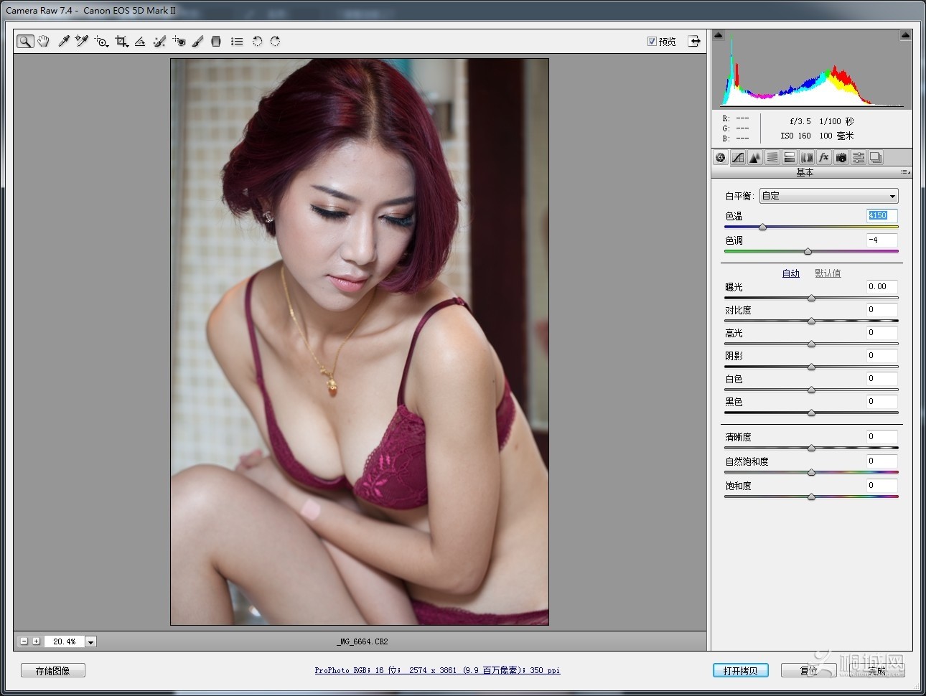Click the 饱和度 saturation slider handle

[x=811, y=497]
